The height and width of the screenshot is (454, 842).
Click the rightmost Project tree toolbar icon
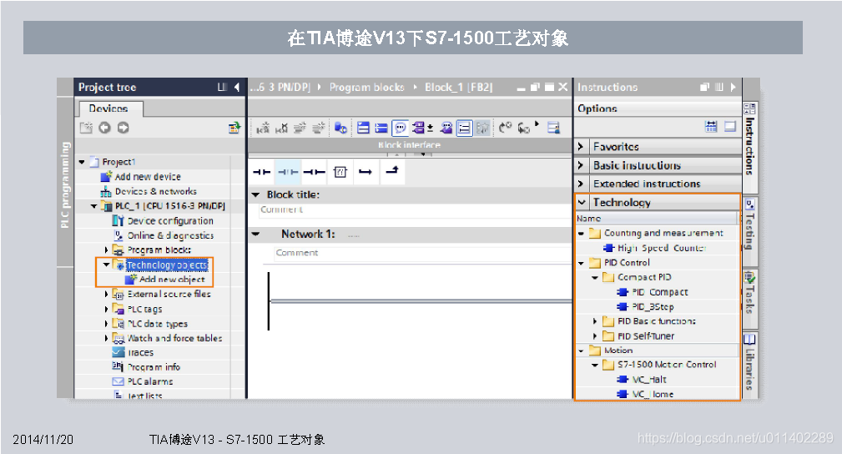234,128
